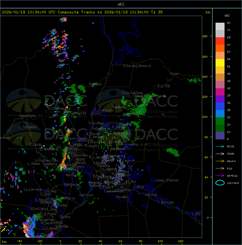Click the 'dBZ' heading above the color scale

click(227, 16)
